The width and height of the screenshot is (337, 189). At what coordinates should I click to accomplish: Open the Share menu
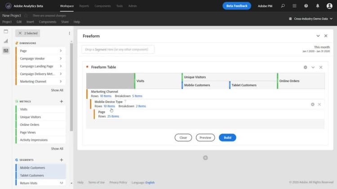65,22
